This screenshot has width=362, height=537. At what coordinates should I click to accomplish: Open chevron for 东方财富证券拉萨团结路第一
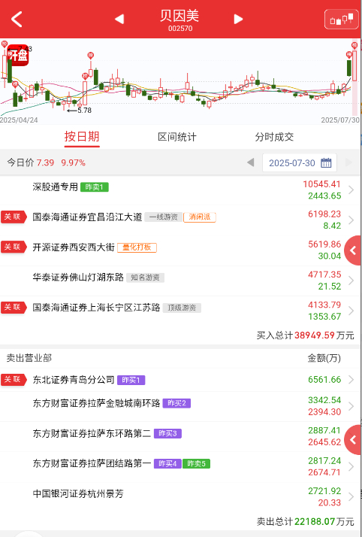[x=351, y=466]
